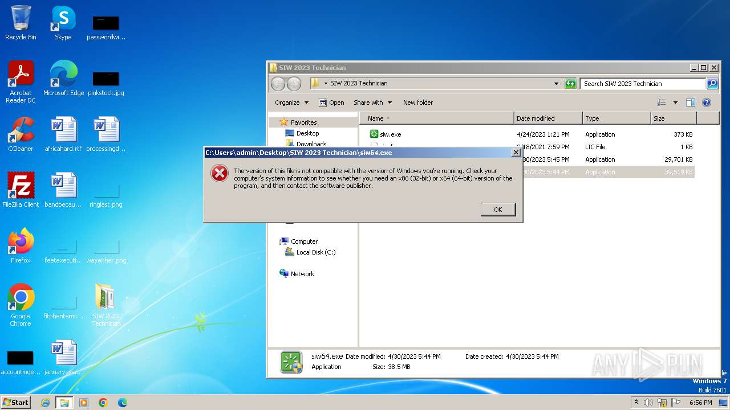Click the address bar refresh button
The width and height of the screenshot is (730, 410).
click(x=570, y=84)
